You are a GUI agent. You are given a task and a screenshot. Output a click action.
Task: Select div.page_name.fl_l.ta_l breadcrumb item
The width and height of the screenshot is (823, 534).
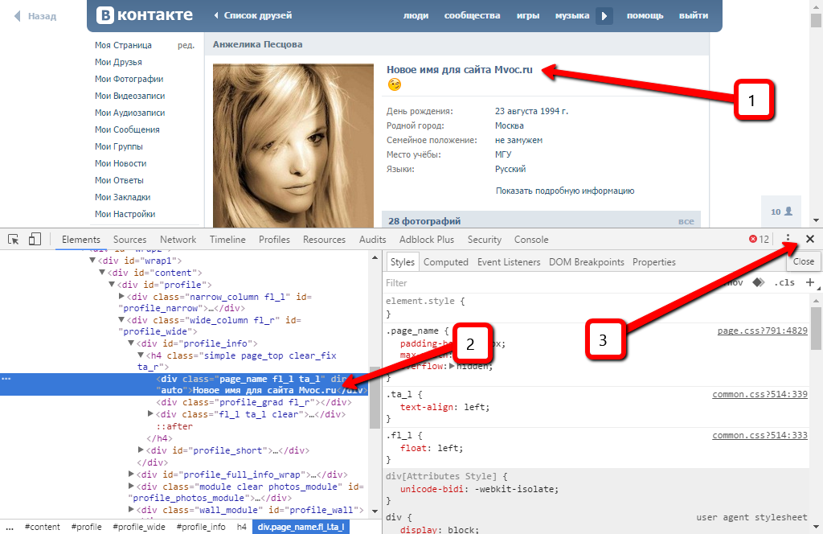(301, 527)
